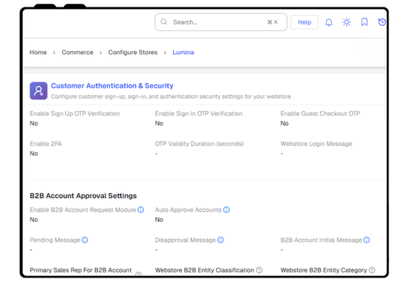
Task: Open recent history clock icon
Action: point(382,22)
